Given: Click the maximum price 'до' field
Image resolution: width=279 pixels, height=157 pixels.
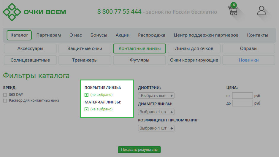Looking at the screenshot, I should pos(242,103).
